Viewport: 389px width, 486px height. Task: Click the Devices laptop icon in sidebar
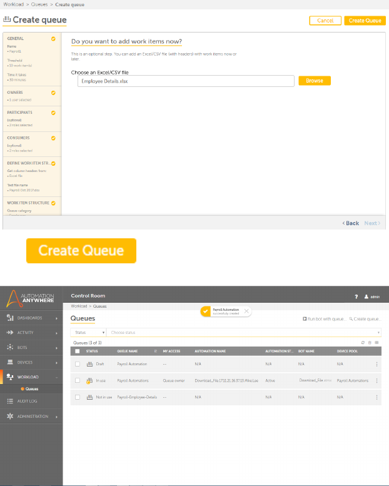tap(10, 362)
